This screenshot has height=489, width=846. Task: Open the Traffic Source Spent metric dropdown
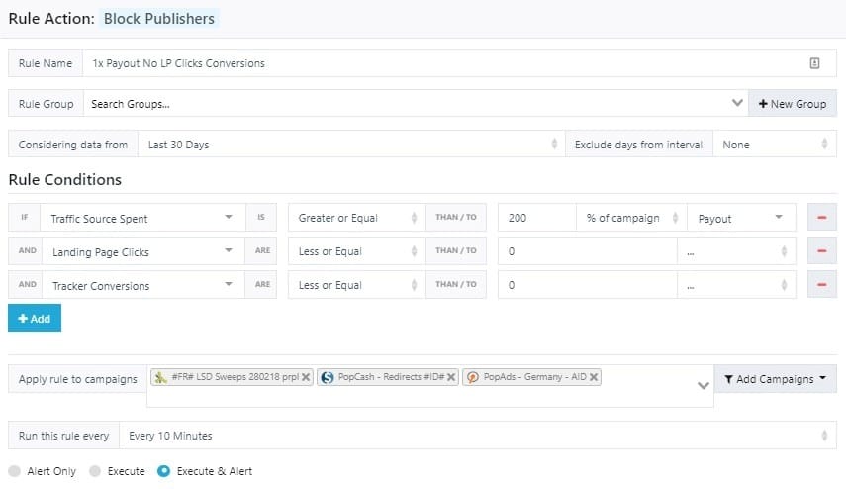pos(142,218)
